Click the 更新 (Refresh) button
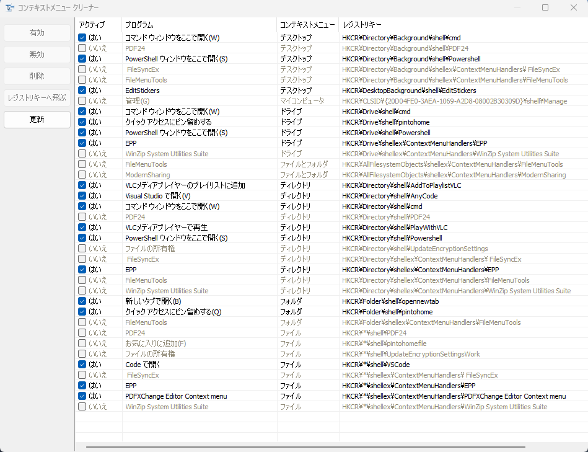The image size is (588, 452). click(37, 119)
